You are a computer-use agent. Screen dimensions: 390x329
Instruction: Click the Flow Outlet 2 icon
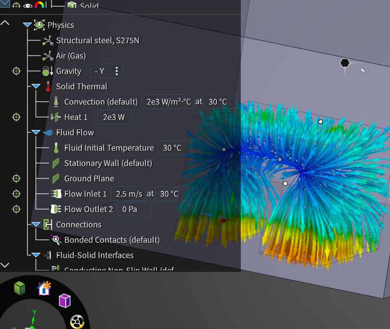click(x=56, y=209)
